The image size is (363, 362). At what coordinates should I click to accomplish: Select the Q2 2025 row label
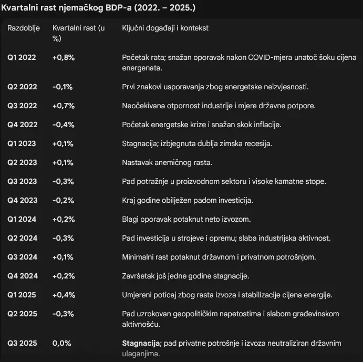pos(22,314)
